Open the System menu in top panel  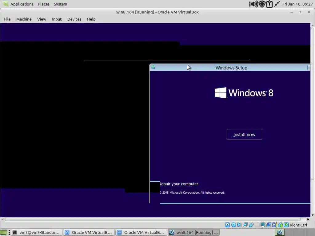coord(61,4)
